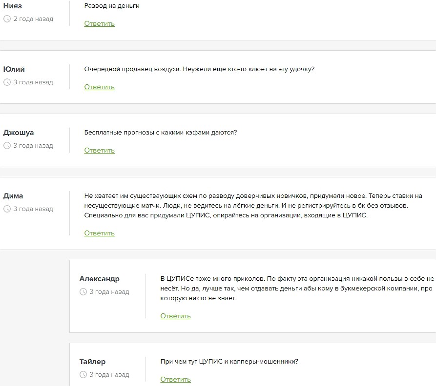
Task: Click the author name Дима
Action: tap(13, 196)
